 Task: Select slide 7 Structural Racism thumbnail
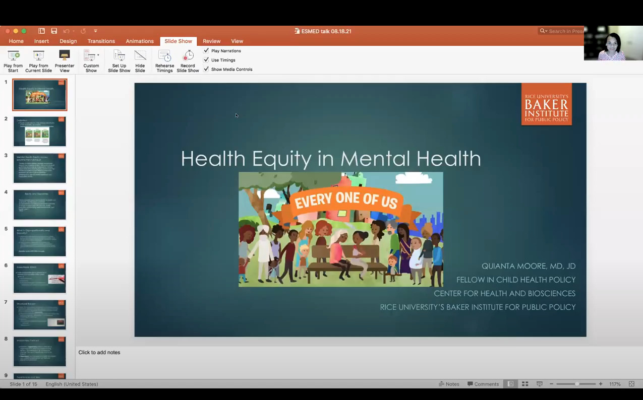[x=40, y=315]
